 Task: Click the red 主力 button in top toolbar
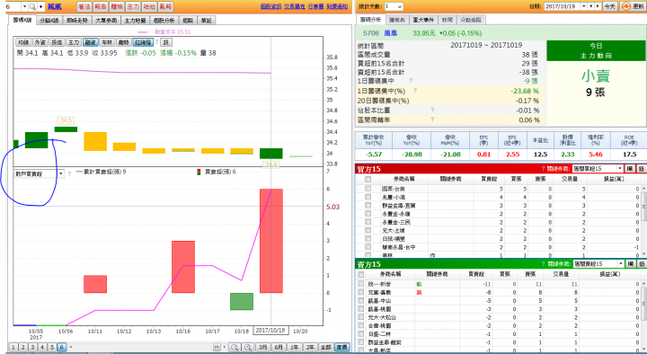[x=133, y=6]
